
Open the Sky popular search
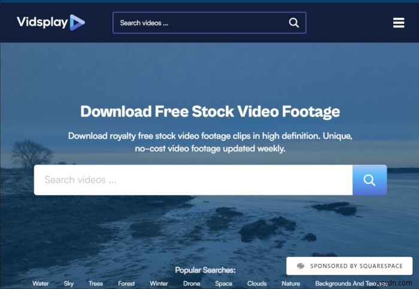(x=69, y=284)
